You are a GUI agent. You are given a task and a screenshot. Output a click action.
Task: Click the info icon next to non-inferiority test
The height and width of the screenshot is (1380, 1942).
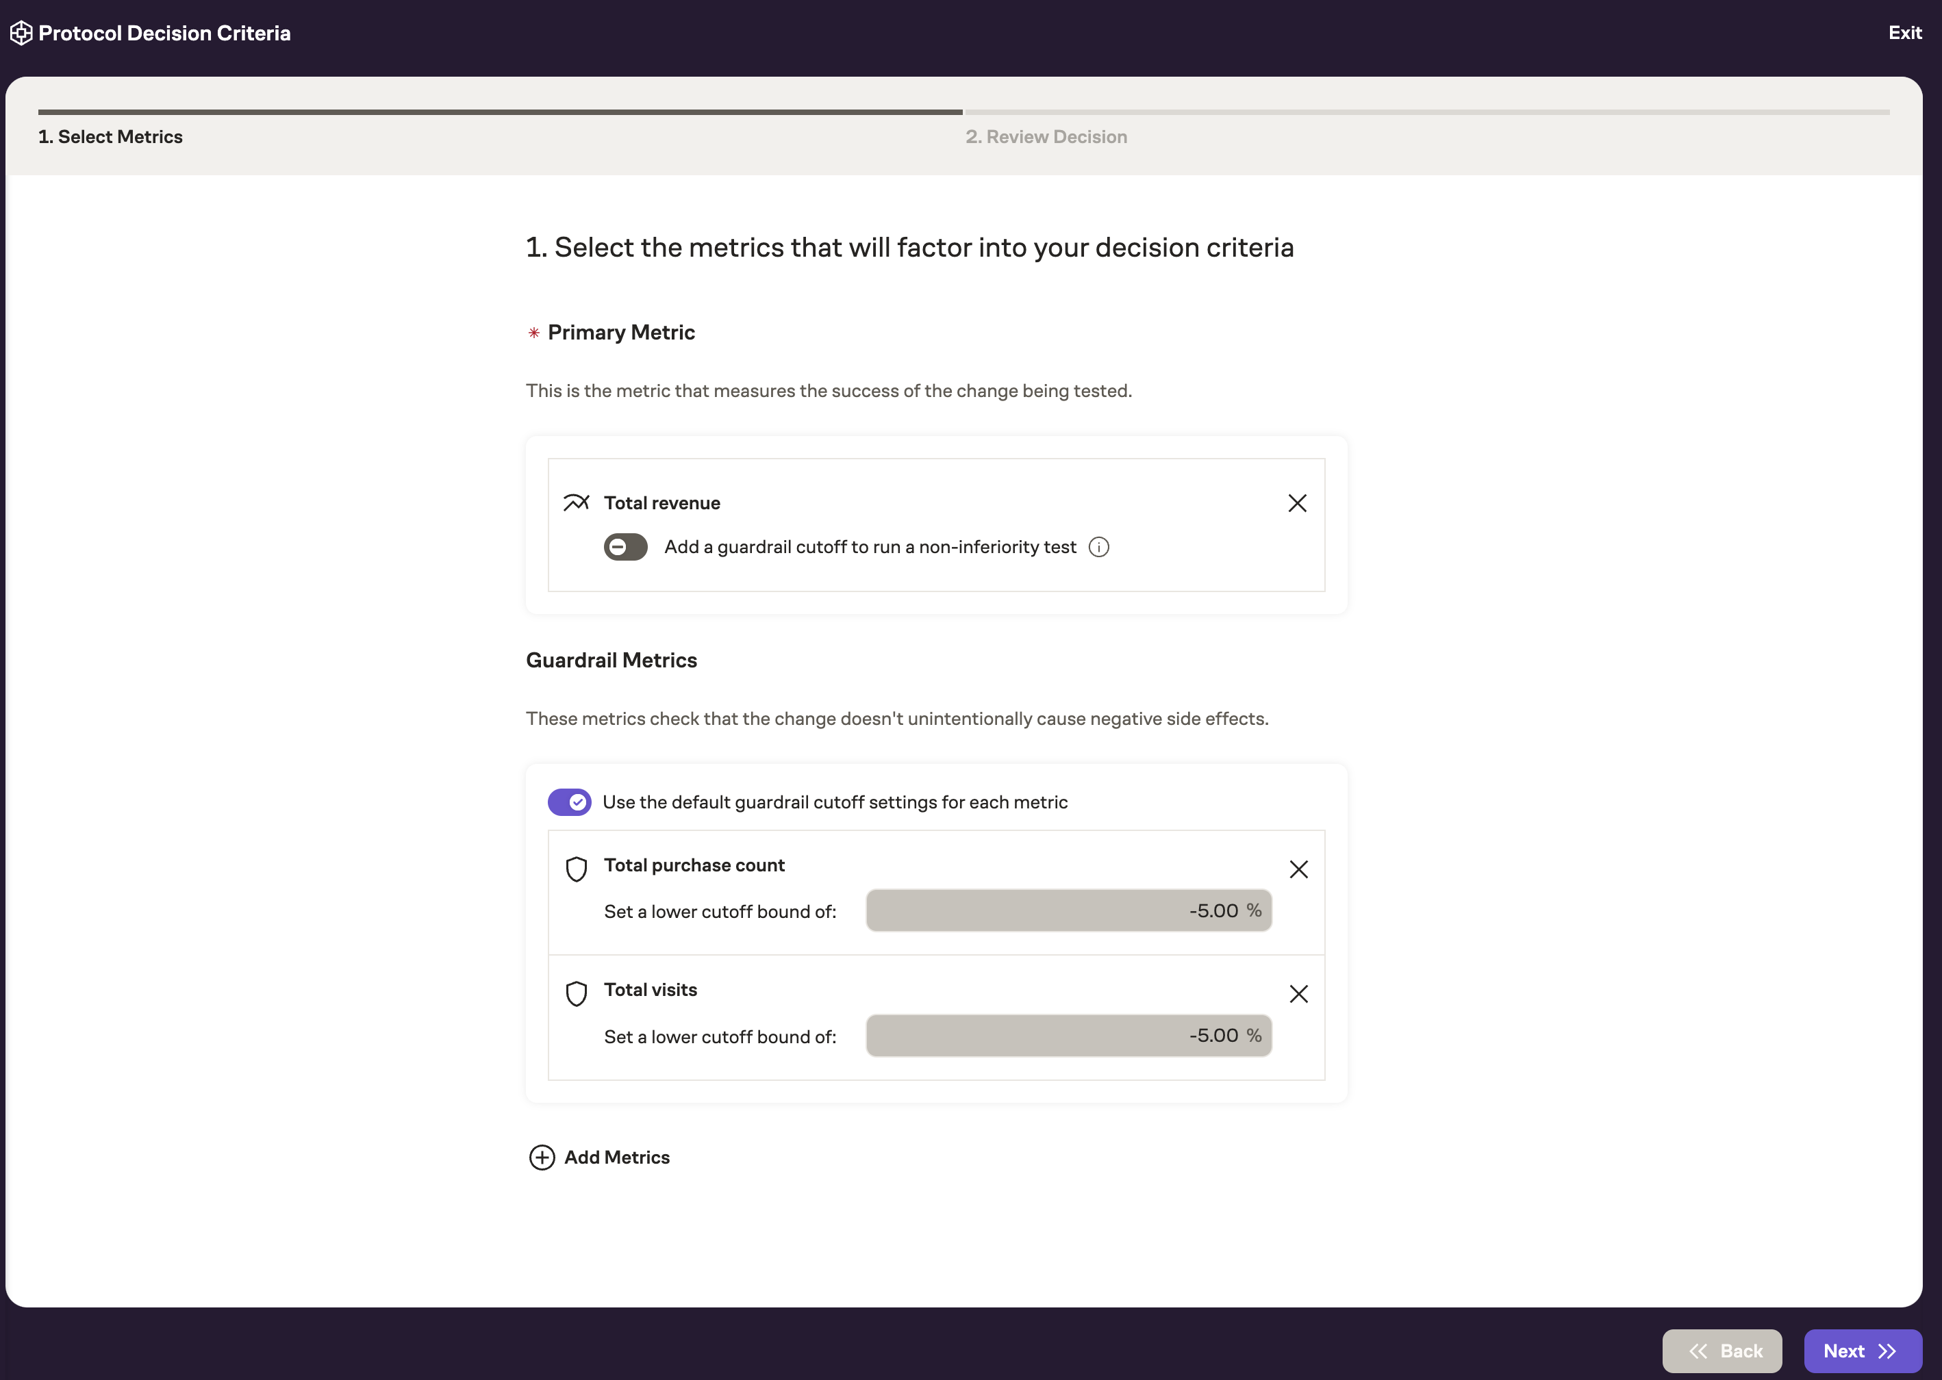tap(1098, 547)
